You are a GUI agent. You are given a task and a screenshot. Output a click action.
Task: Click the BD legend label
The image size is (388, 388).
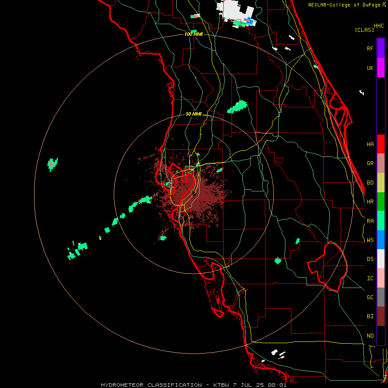(370, 183)
